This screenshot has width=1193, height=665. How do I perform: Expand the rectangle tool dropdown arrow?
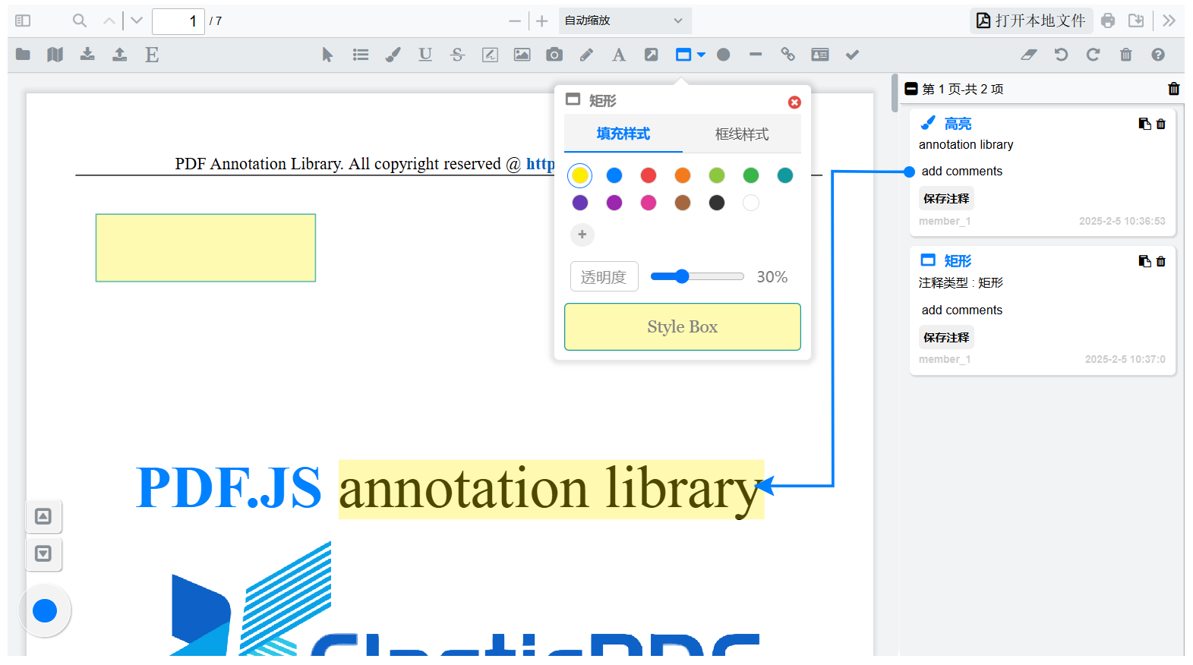point(701,55)
